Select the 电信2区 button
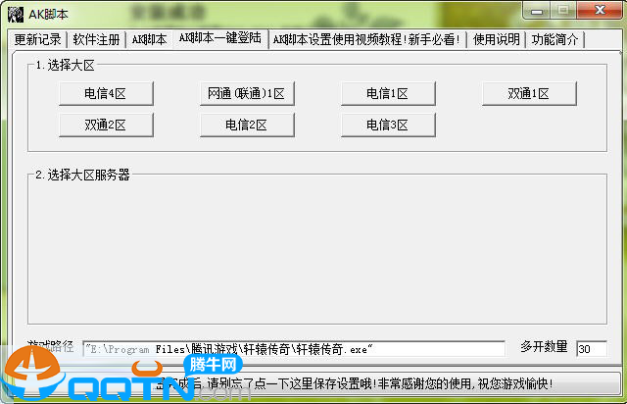The height and width of the screenshot is (404, 627). [x=247, y=125]
